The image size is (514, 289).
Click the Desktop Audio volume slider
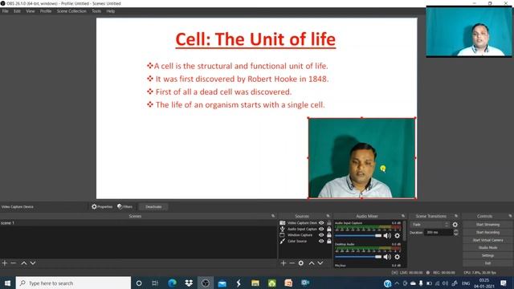[x=358, y=257]
